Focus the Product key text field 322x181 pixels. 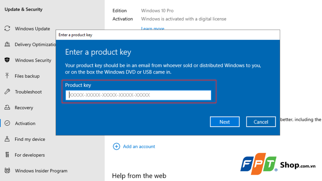(138, 95)
